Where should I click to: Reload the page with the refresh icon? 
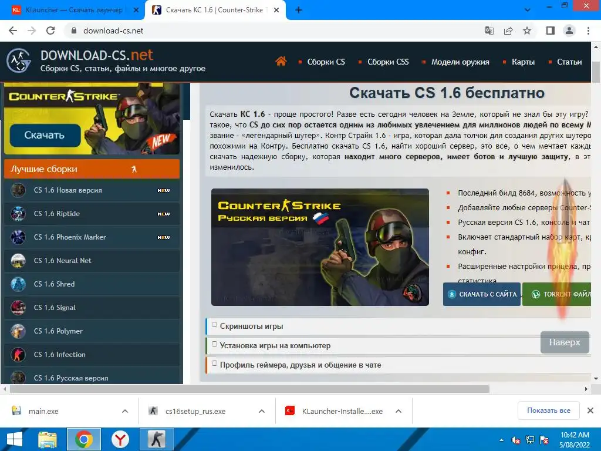point(50,31)
